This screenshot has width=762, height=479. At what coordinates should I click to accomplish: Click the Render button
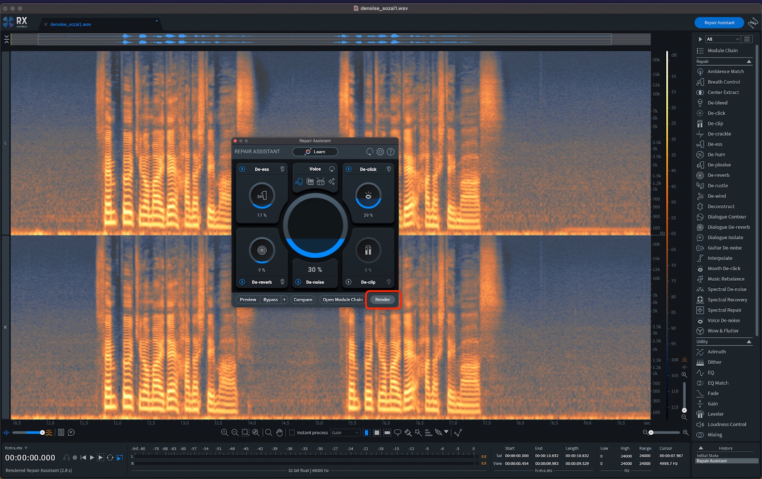click(x=382, y=300)
